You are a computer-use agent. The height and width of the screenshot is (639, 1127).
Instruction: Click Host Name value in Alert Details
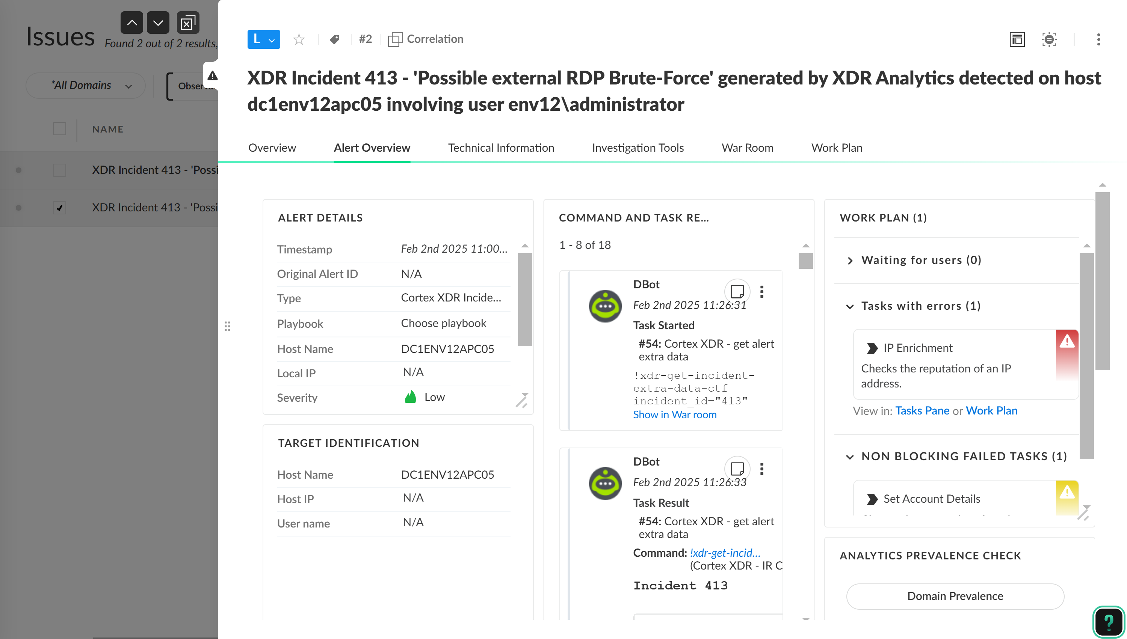[x=447, y=349]
